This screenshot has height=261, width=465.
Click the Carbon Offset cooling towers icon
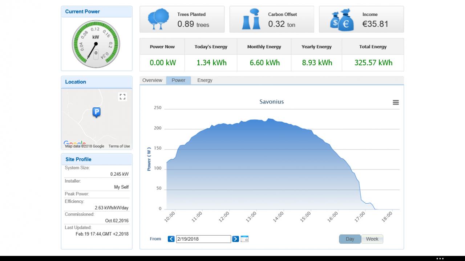click(251, 19)
